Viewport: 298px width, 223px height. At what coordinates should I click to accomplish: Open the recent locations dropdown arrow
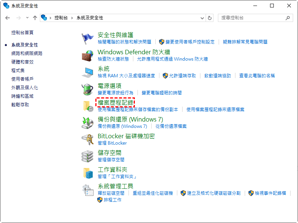pyautogui.click(x=27, y=17)
